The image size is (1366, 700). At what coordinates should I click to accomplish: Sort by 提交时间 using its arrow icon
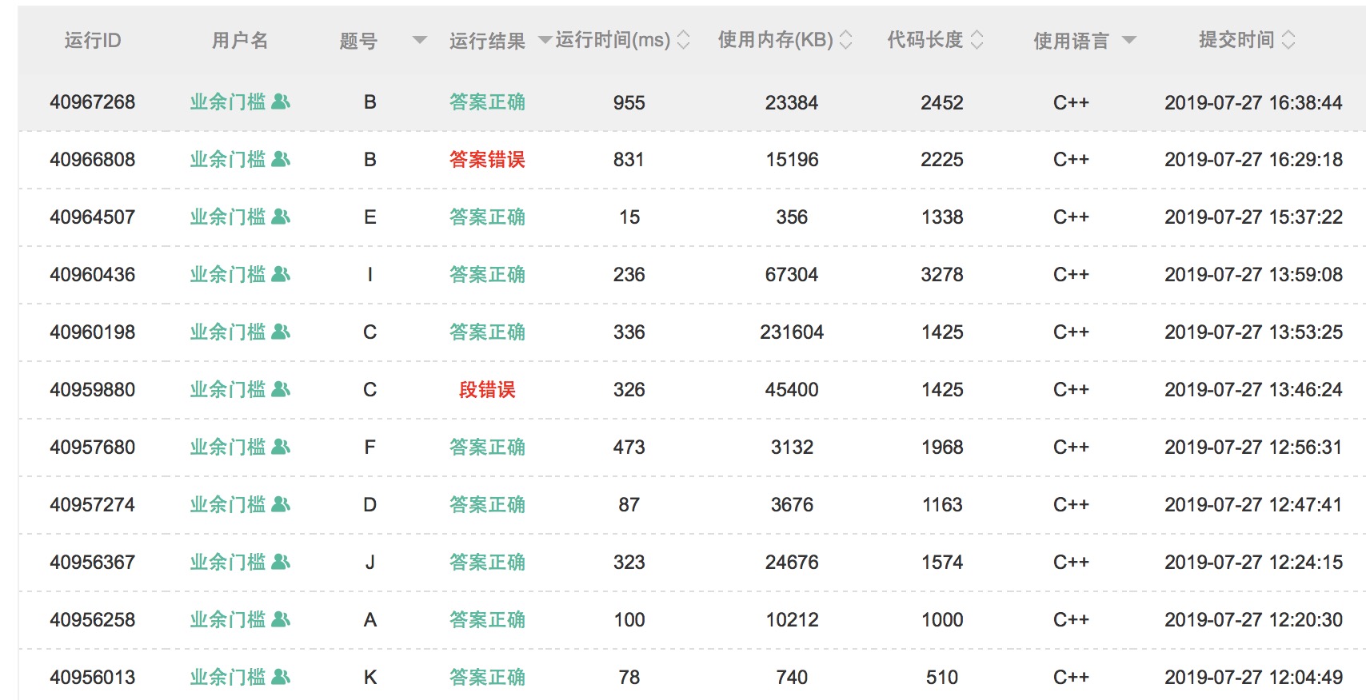click(1288, 40)
